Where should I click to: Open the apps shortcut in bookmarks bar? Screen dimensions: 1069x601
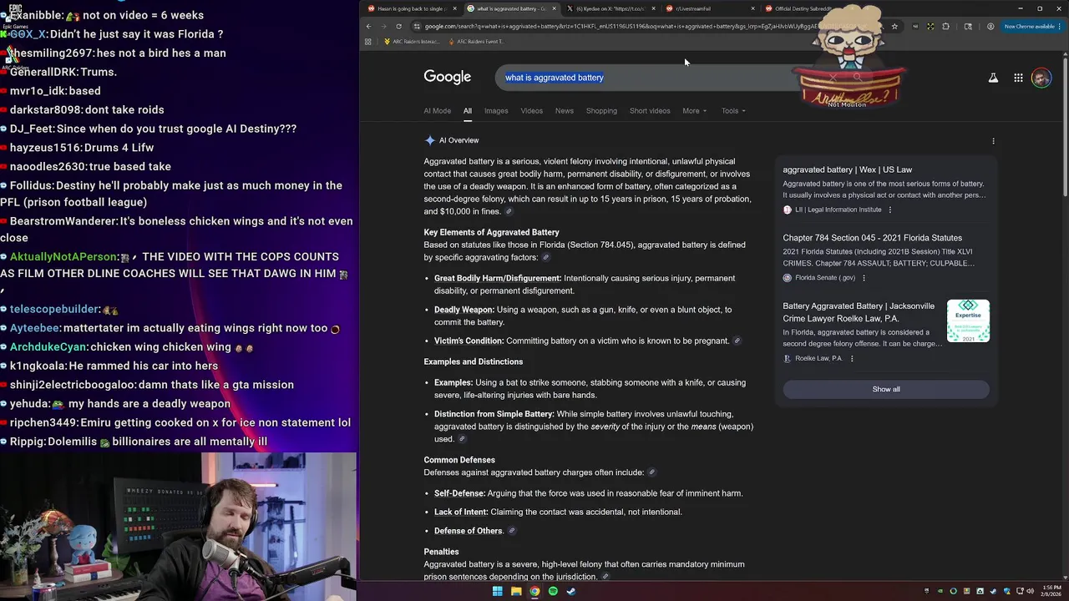pos(368,42)
